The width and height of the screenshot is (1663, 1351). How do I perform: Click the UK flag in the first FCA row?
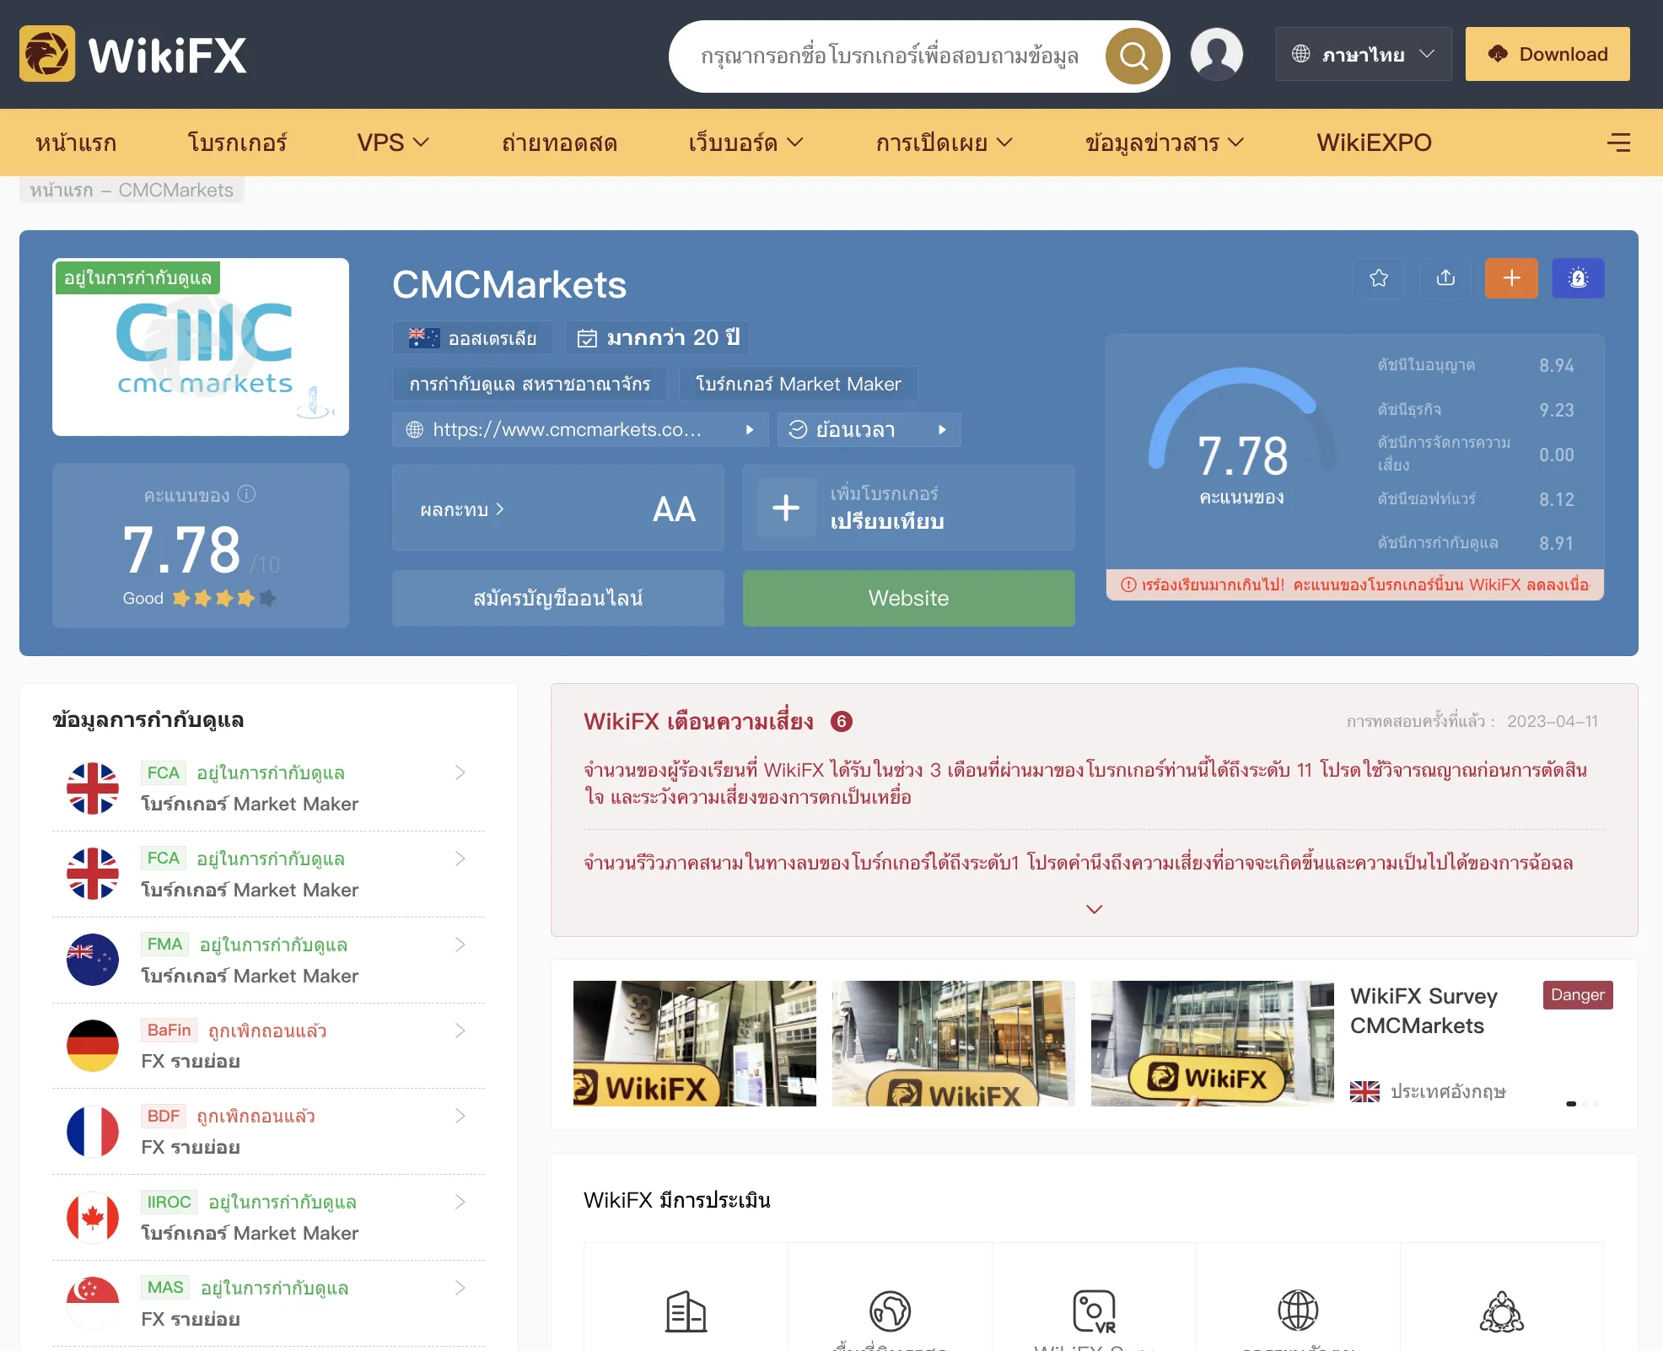click(x=93, y=789)
